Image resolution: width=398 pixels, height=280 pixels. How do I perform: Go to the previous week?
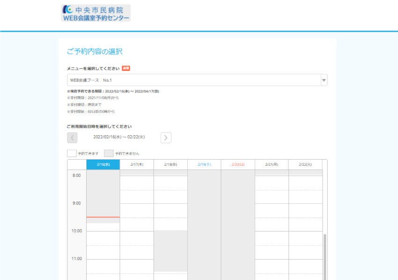coord(72,138)
